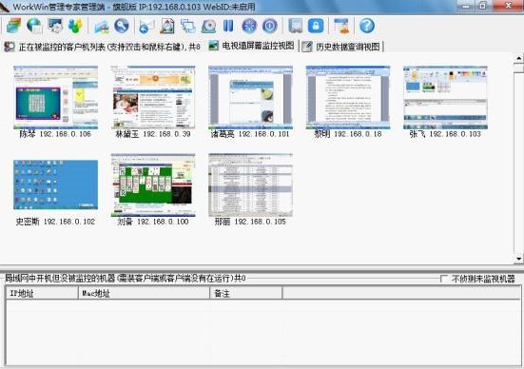Click the blue help question mark icon
Viewport: 524px width, 369px height.
367,26
